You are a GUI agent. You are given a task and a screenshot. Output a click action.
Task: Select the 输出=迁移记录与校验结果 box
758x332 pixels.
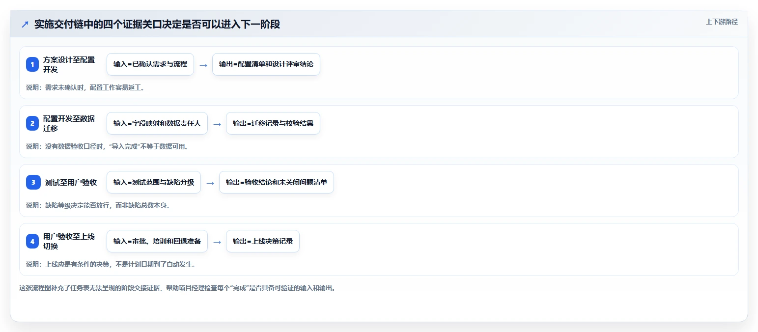273,123
